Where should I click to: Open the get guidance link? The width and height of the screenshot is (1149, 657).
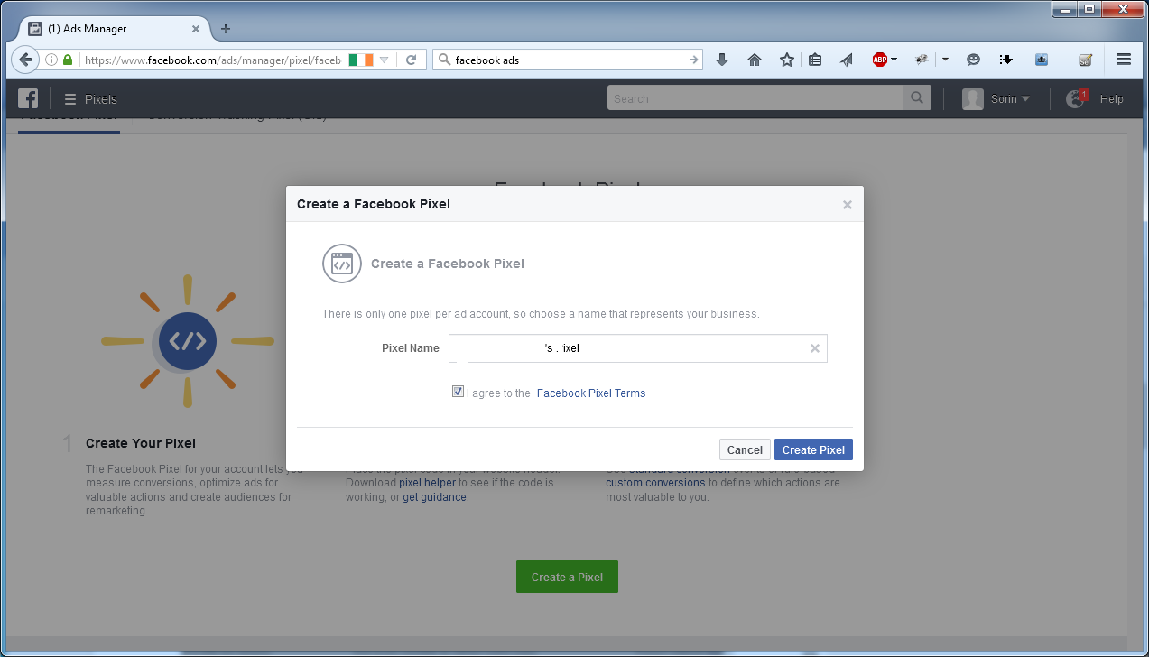coord(435,497)
